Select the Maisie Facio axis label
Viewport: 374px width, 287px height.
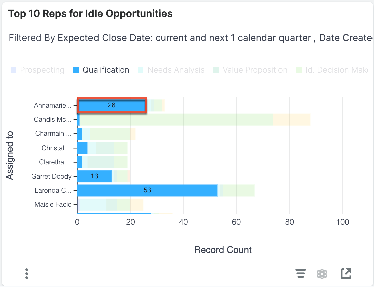click(53, 204)
